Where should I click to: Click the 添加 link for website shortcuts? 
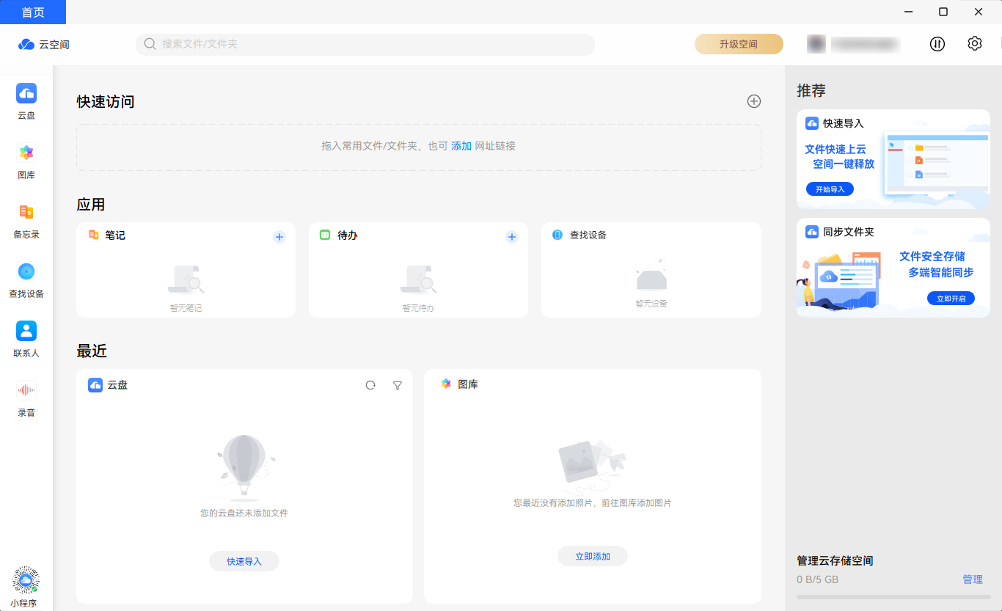coord(461,146)
